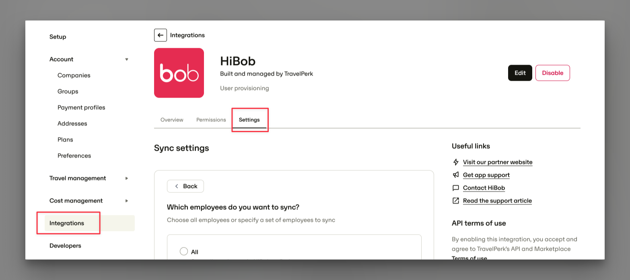Click Built and managed by TravelPerk text
The width and height of the screenshot is (630, 280).
[x=267, y=74]
